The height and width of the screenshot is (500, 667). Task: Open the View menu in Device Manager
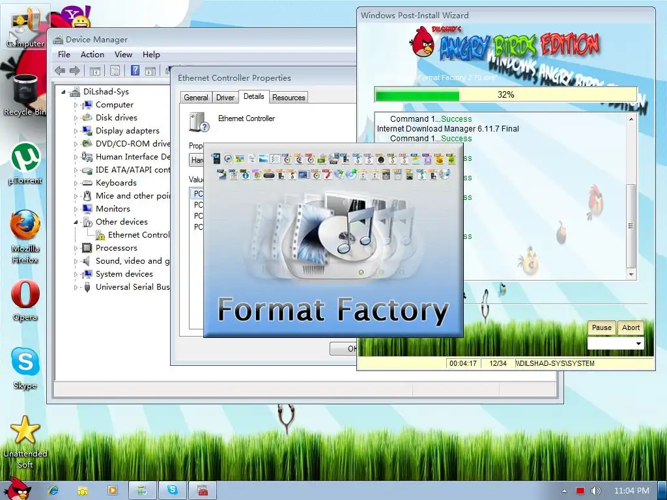pos(123,55)
